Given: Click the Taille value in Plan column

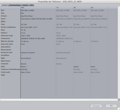Looking at the screenshot, I should 24,25.
